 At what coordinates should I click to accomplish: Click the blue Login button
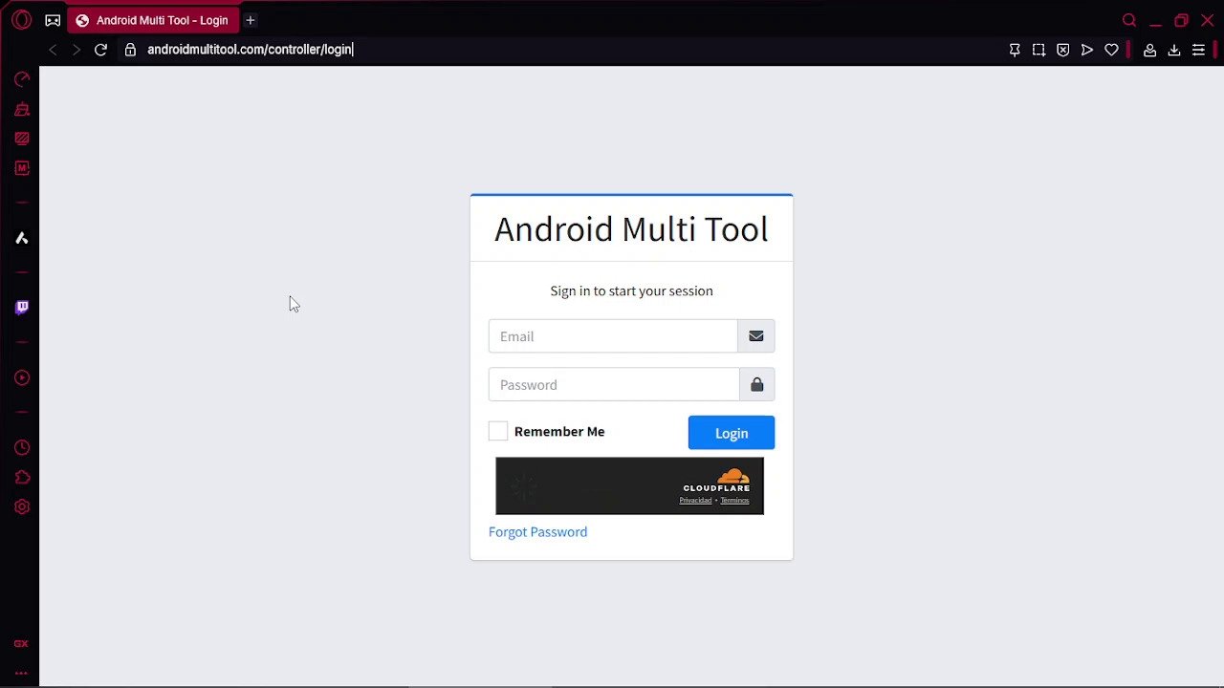click(732, 433)
